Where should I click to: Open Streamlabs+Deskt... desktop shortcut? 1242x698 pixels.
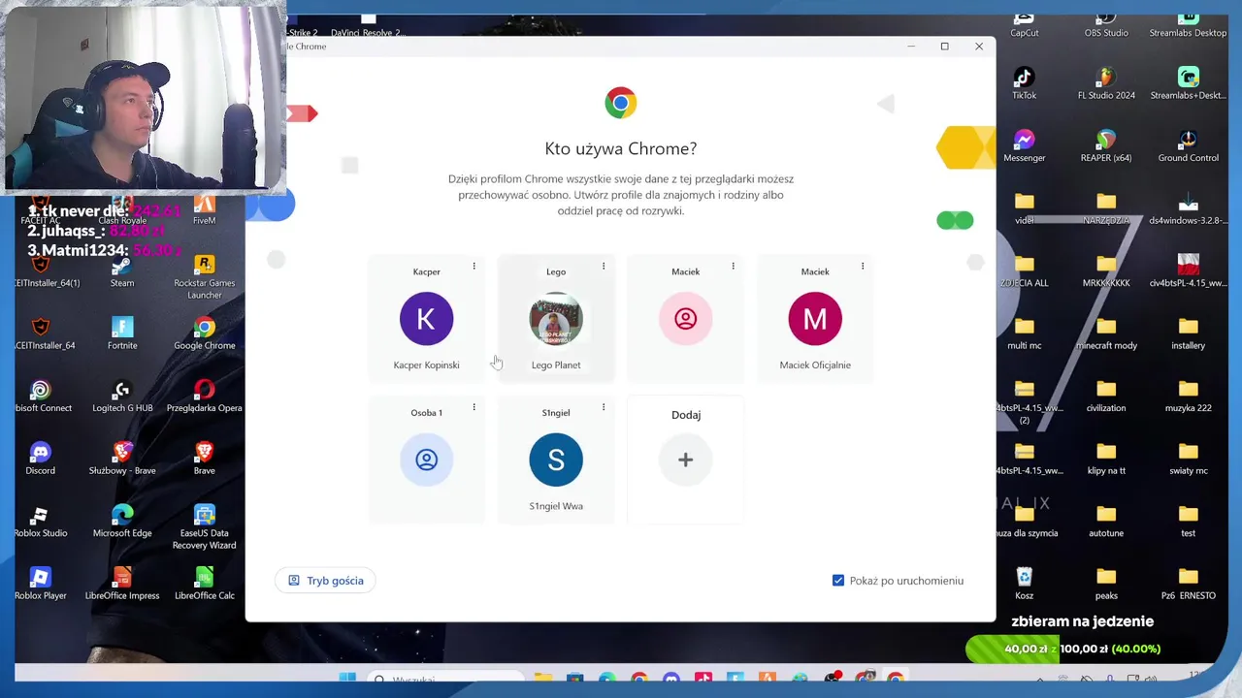point(1189,83)
